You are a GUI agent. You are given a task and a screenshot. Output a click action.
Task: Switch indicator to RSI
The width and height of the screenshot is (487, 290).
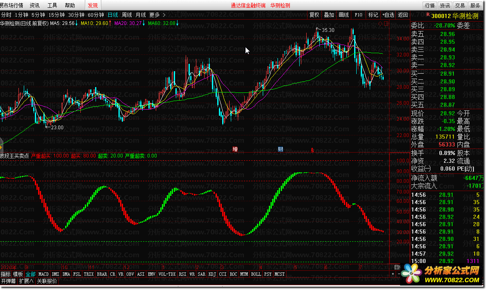pyautogui.click(x=183, y=274)
